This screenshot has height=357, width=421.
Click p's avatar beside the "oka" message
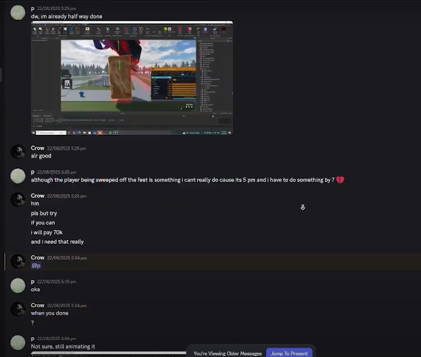(18, 285)
